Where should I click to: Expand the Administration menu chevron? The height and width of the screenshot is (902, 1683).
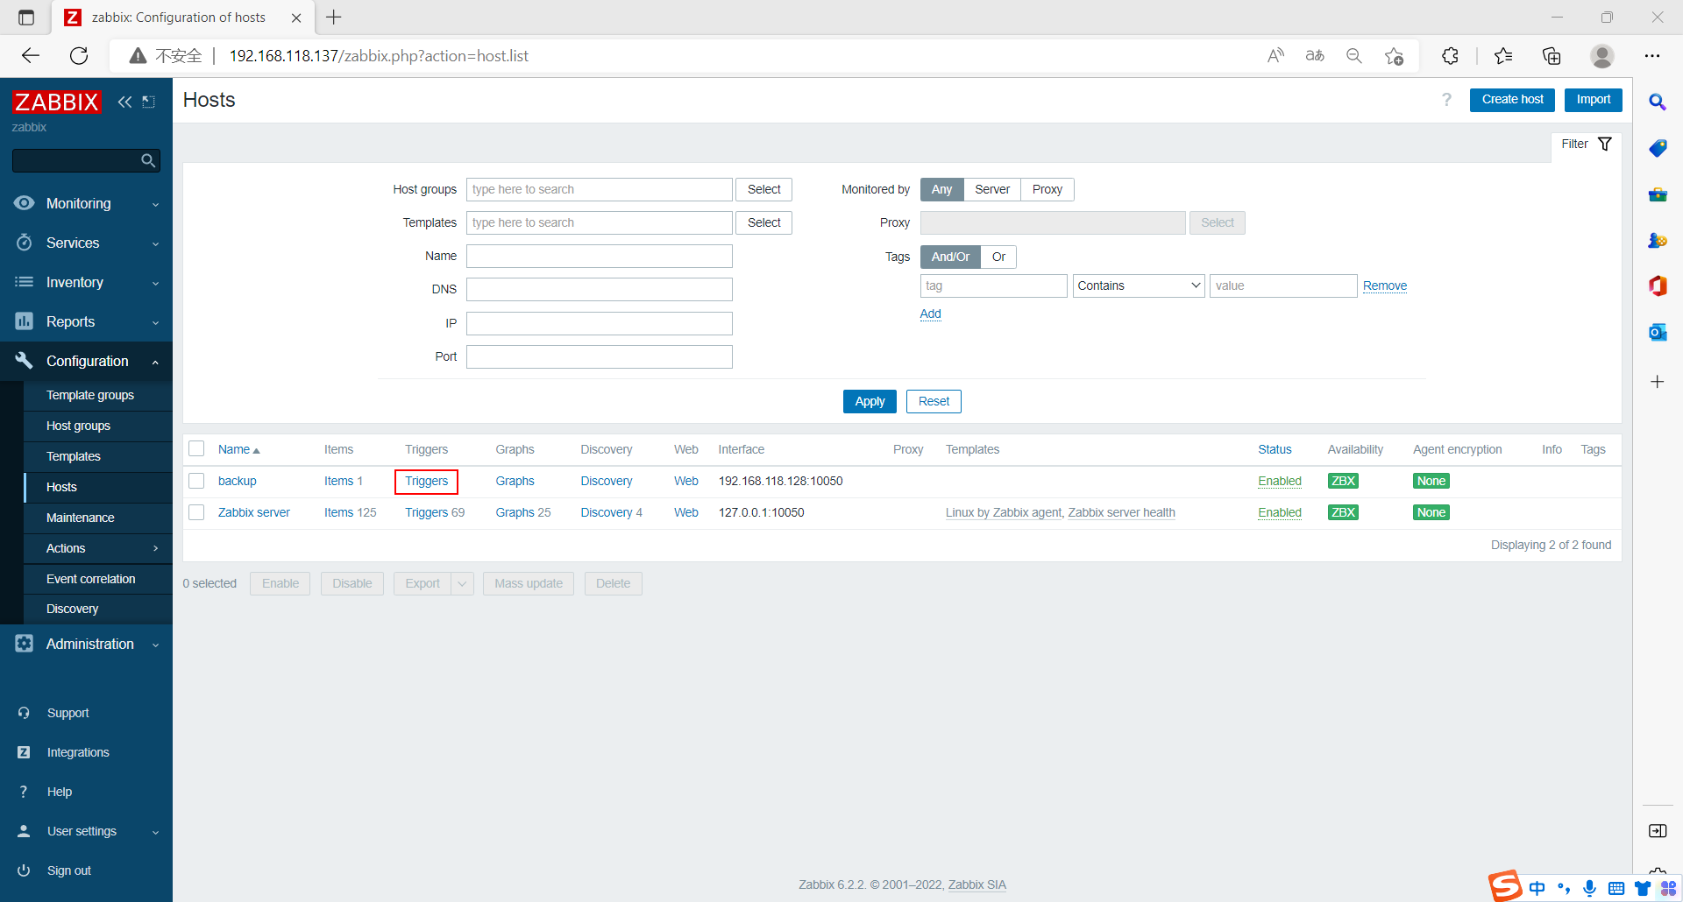[x=156, y=645]
